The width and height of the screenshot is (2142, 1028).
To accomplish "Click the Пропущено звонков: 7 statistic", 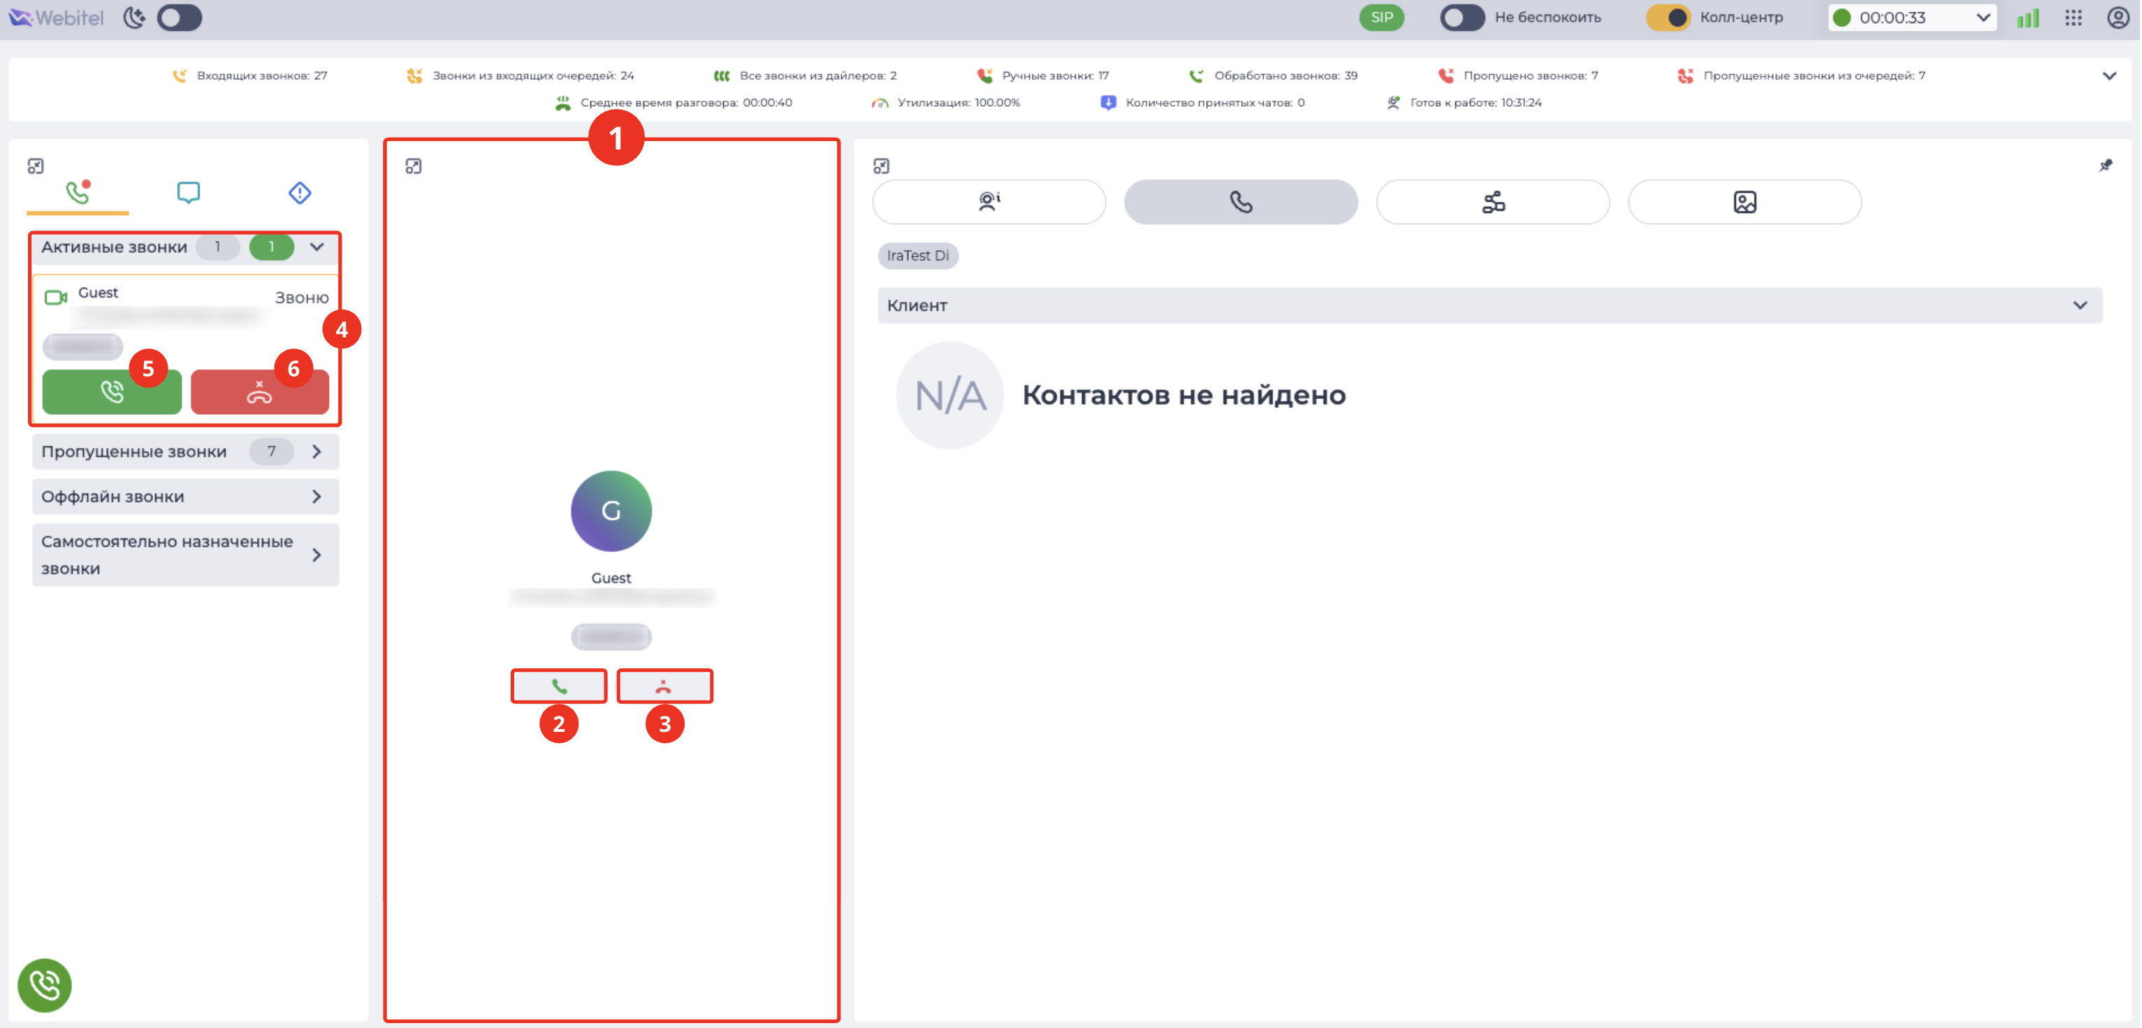I will point(1518,75).
